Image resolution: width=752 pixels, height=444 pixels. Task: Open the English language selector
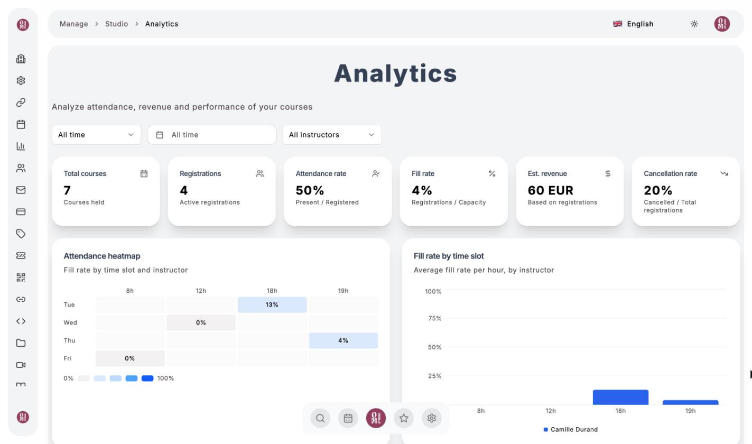[x=633, y=24]
